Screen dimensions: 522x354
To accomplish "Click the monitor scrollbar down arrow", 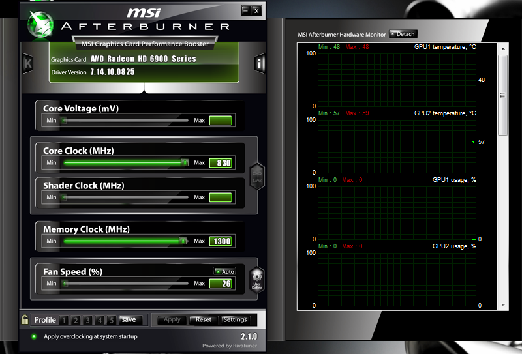I will [503, 305].
